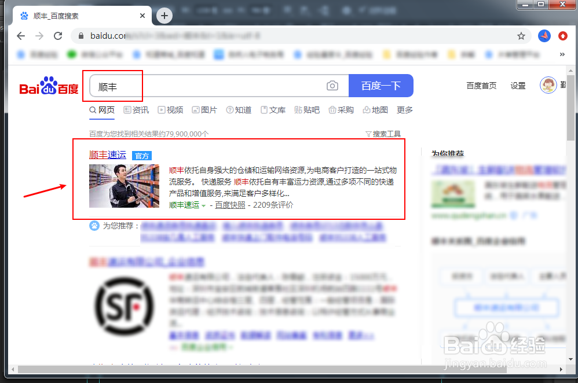The height and width of the screenshot is (383, 578).
Task: Switch to the 文库 tab
Action: tap(273, 110)
